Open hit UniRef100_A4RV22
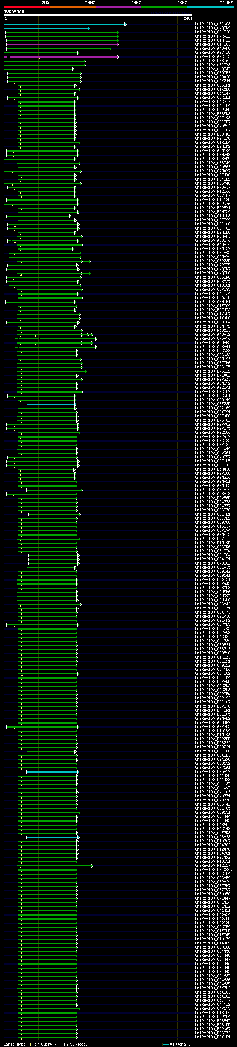 [213, 36]
